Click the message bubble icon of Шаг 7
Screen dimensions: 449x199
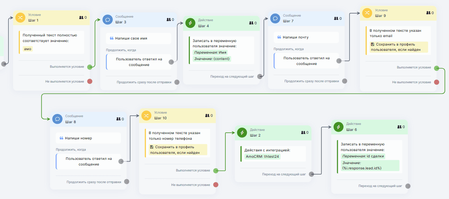click(275, 18)
